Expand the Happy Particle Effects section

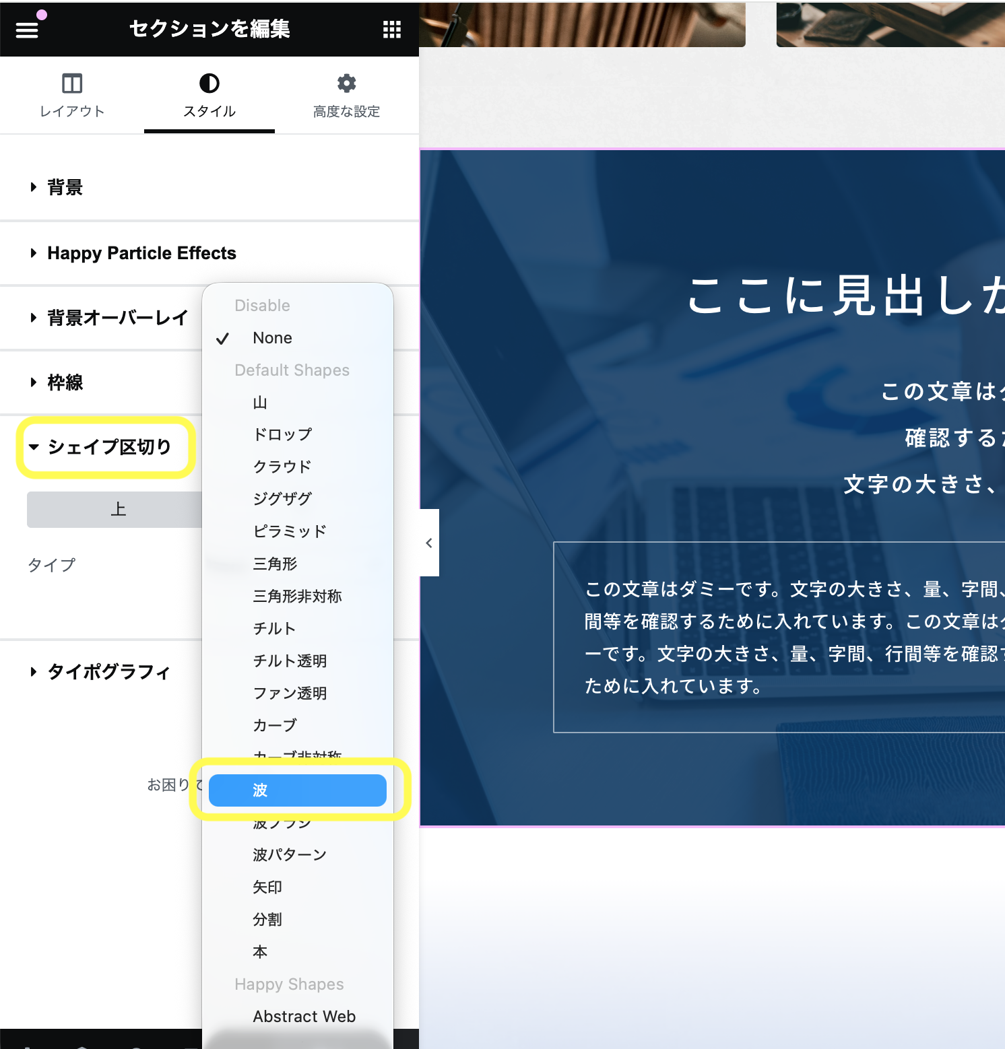(141, 253)
